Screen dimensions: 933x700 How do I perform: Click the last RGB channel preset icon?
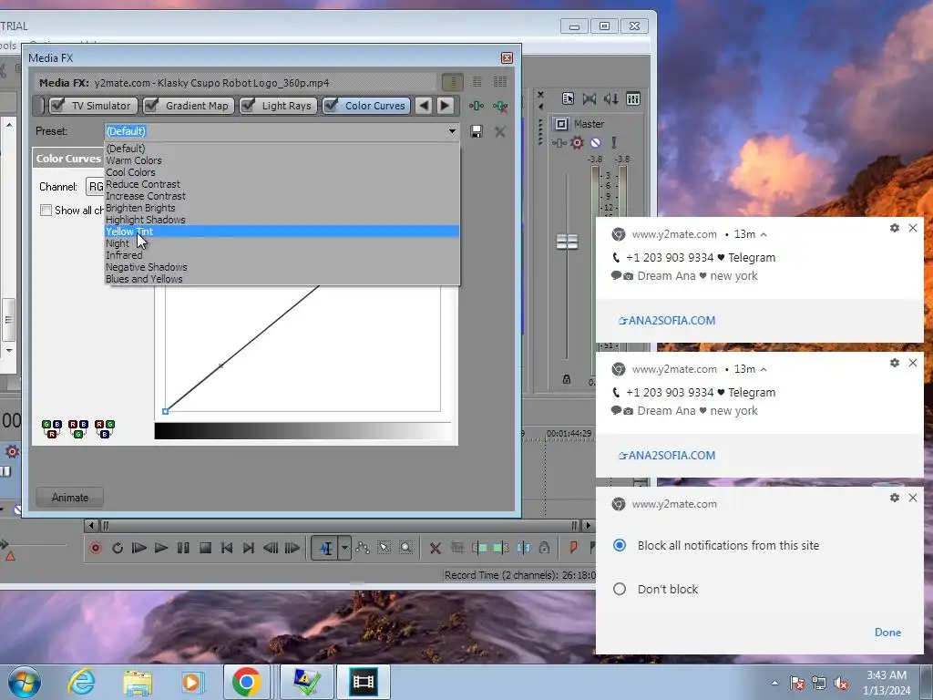point(104,428)
